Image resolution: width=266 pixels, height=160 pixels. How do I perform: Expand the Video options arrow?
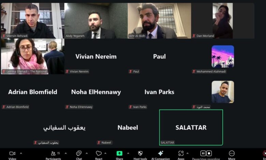click(x=21, y=154)
